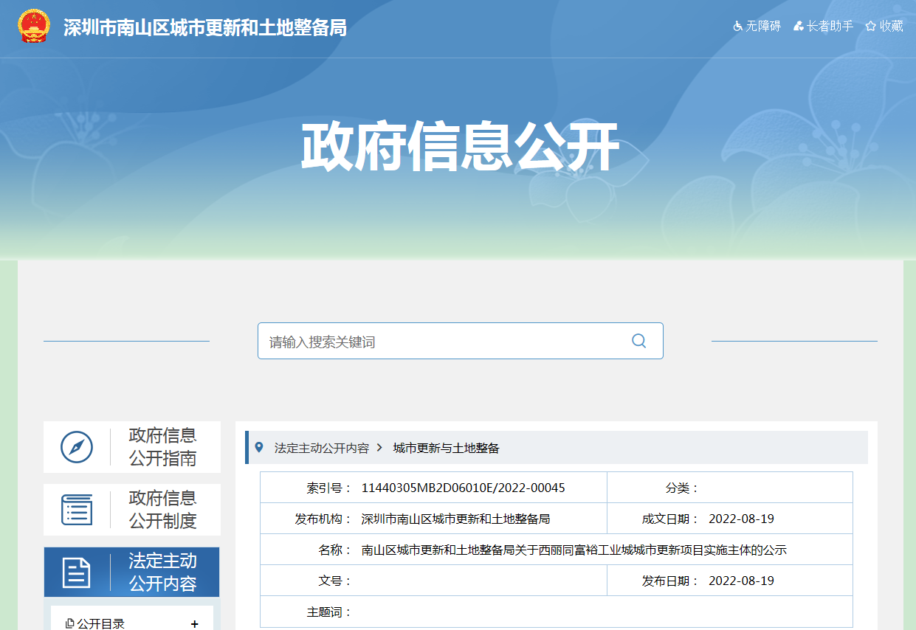This screenshot has height=630, width=916.
Task: Click the star icon for 收藏
Action: [x=870, y=27]
